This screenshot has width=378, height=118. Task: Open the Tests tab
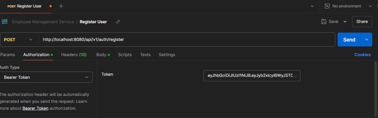pos(145,55)
